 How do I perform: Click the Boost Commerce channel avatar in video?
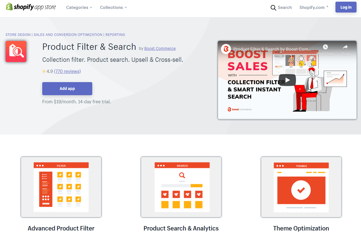[226, 49]
